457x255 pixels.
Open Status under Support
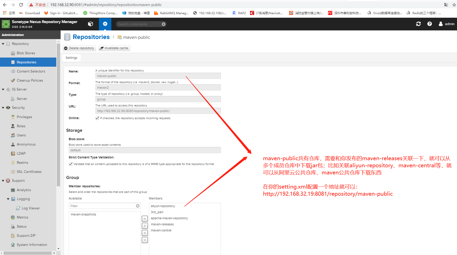coord(21,226)
